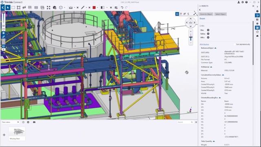This screenshot has height=147, width=261.
Task: Select the circled object view icon
Action: (61, 7)
